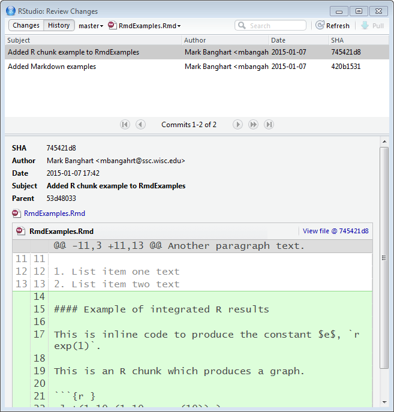Open the RmdExamples.Rmd file filter dropdown
The height and width of the screenshot is (412, 394).
(x=145, y=26)
